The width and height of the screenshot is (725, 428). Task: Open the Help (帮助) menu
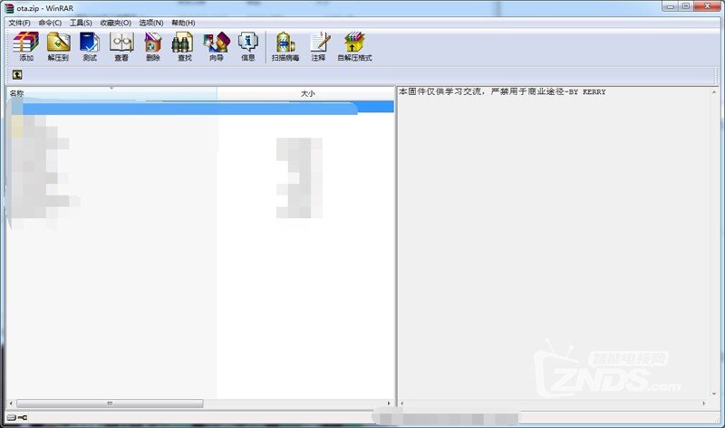[x=183, y=23]
